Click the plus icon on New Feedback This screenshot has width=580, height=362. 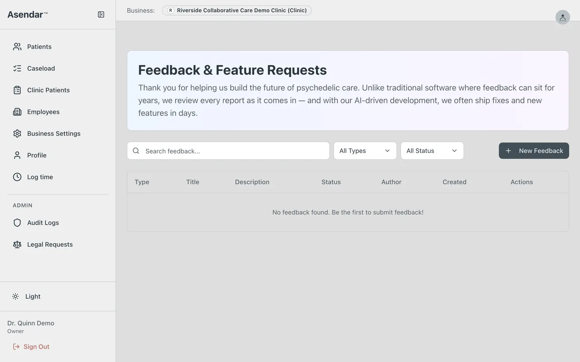tap(508, 151)
